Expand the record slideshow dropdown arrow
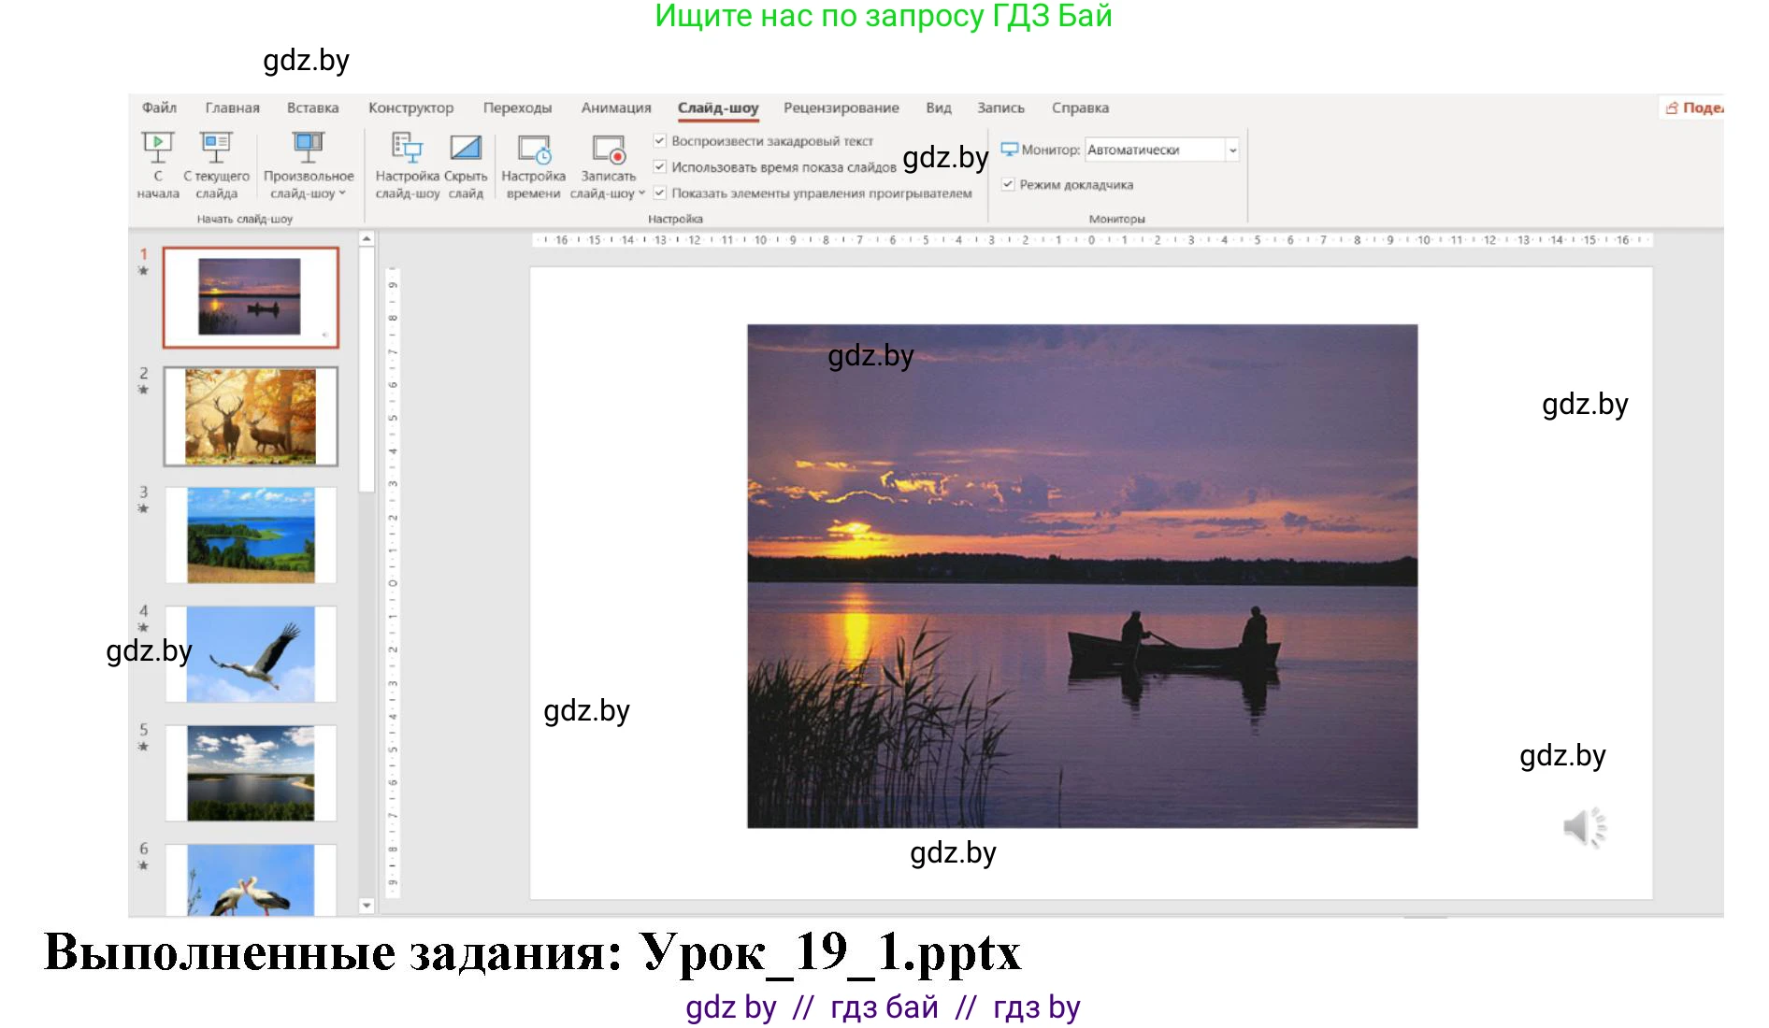Viewport: 1769px width, 1028px height. pyautogui.click(x=642, y=193)
